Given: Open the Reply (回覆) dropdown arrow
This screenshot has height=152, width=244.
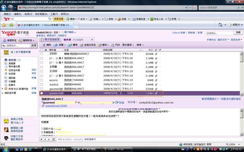Looking at the screenshot, I should pyautogui.click(x=65, y=45).
